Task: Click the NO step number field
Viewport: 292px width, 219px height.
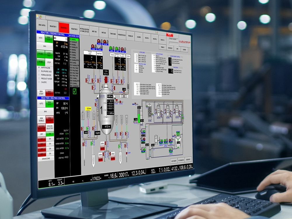Action: point(60,39)
